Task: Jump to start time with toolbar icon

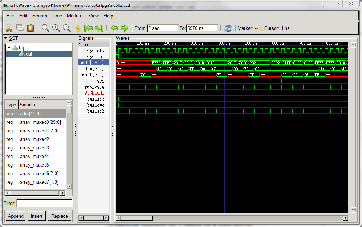Action: tap(88, 28)
